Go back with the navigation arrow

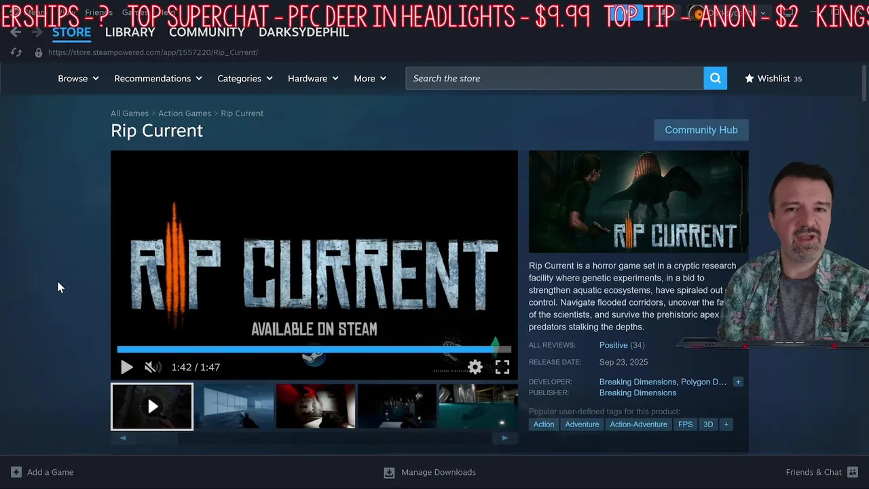pyautogui.click(x=16, y=32)
